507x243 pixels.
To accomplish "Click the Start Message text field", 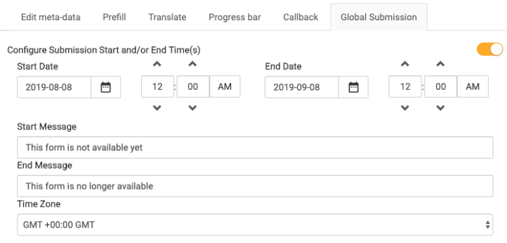I will [x=255, y=147].
